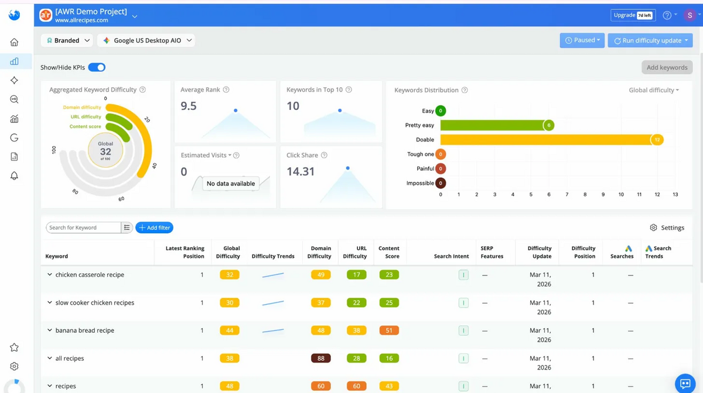Open the market share chart sidebar icon
Screen dimensions: 703x393
coord(14,119)
